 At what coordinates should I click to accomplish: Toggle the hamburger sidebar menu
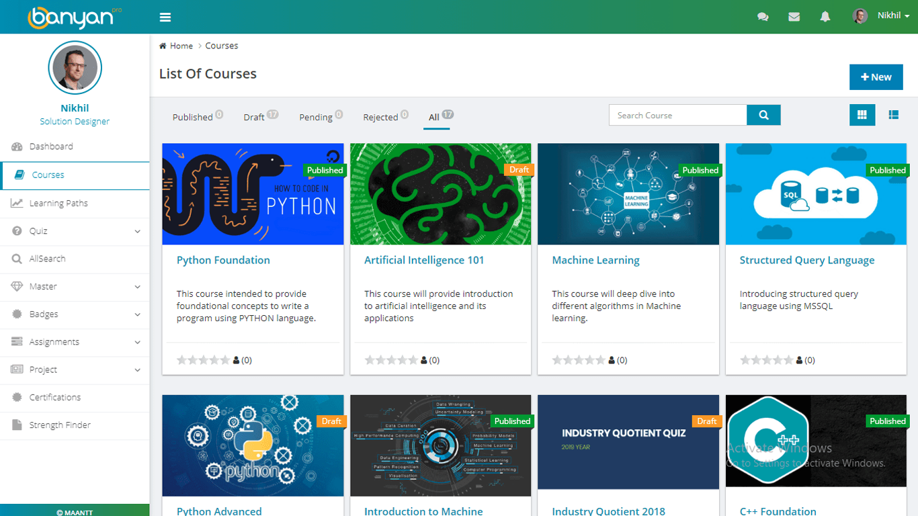(165, 17)
